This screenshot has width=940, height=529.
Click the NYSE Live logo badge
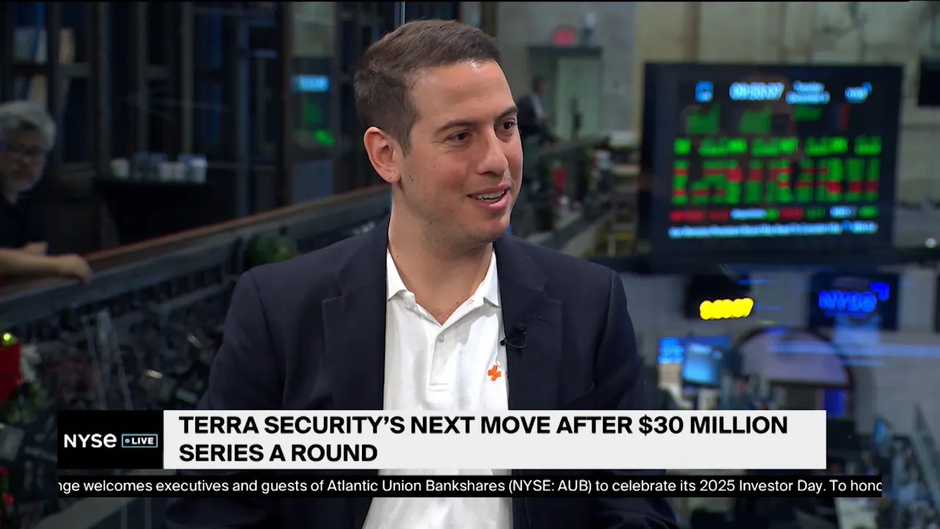tap(110, 440)
